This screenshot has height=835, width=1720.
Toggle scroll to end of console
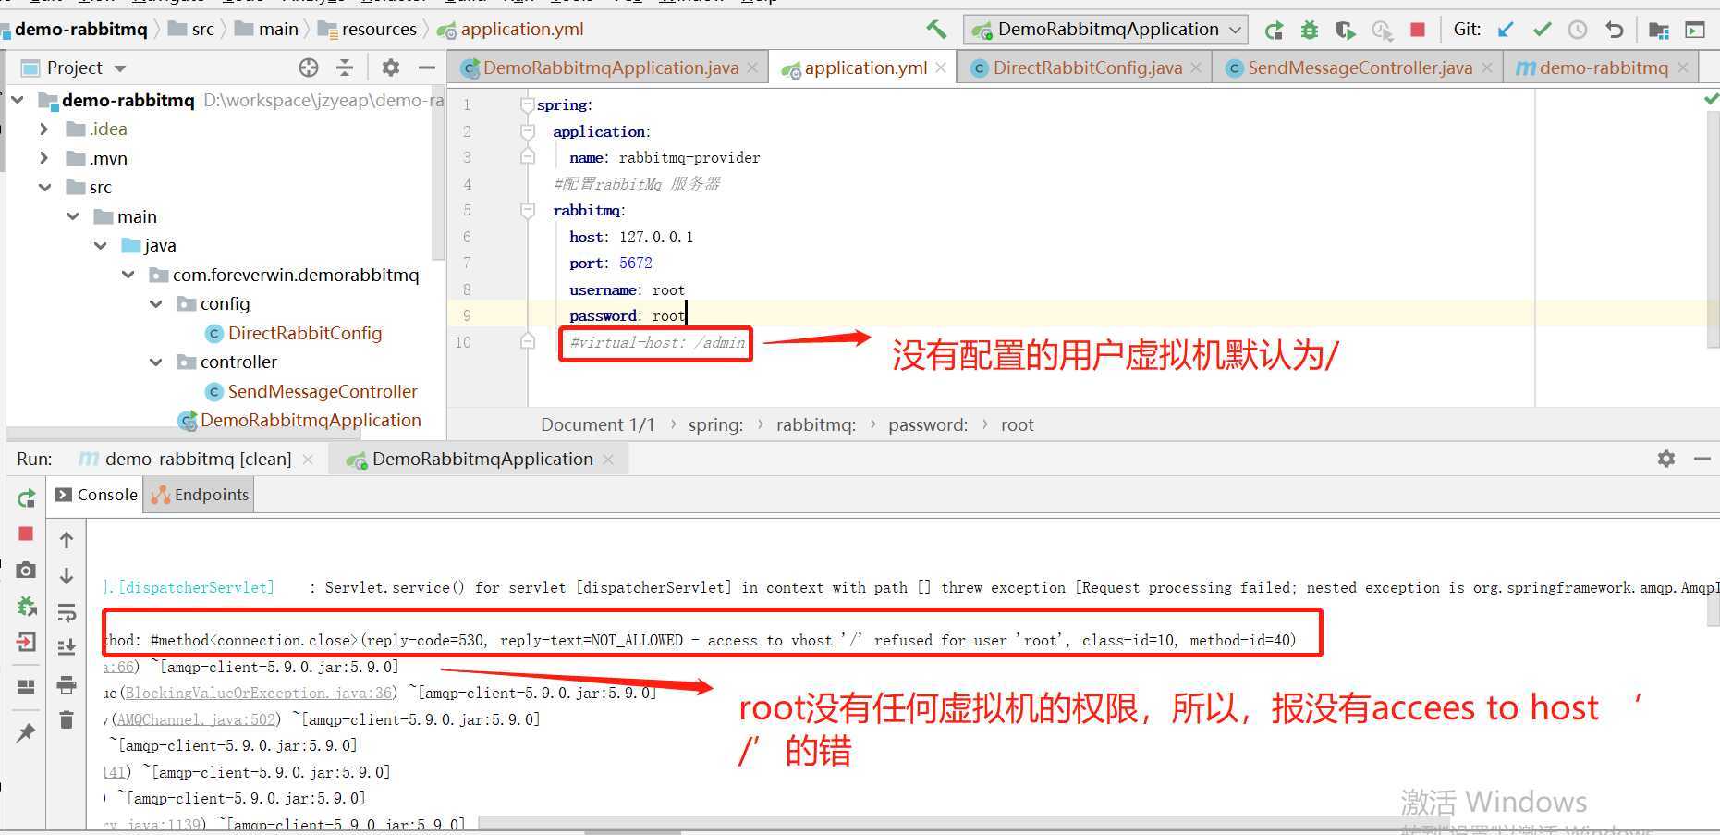67,647
